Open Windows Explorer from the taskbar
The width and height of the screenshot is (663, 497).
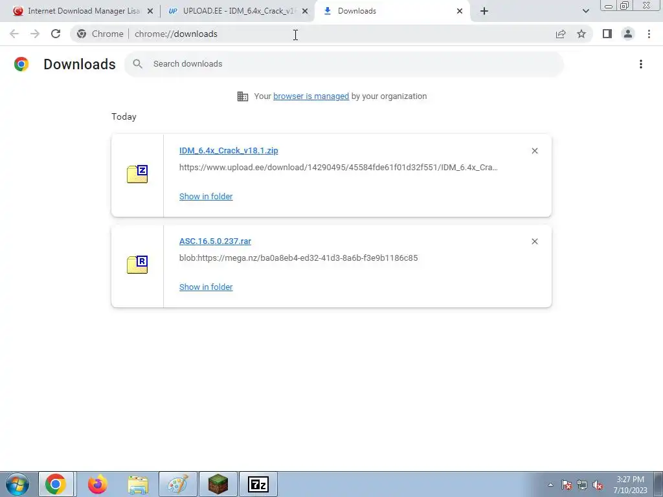coord(138,484)
